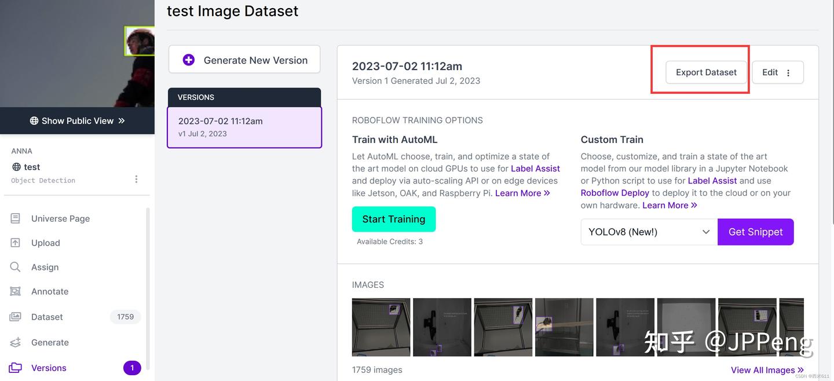Open Edit button's three-dot options
This screenshot has width=834, height=381.
click(x=788, y=72)
